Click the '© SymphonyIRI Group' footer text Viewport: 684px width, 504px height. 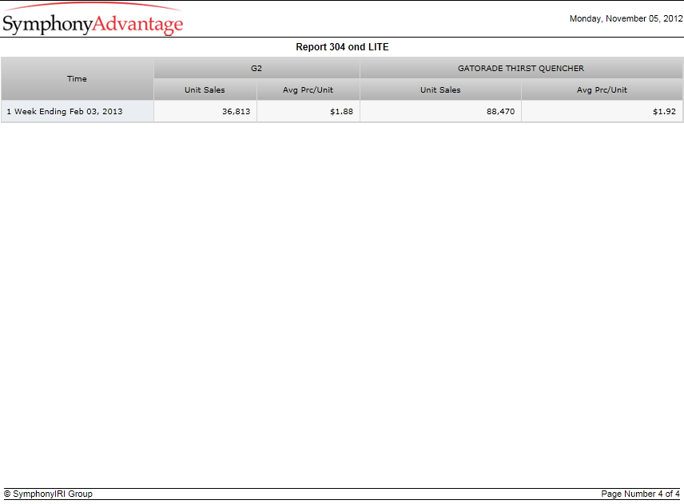[x=48, y=494]
